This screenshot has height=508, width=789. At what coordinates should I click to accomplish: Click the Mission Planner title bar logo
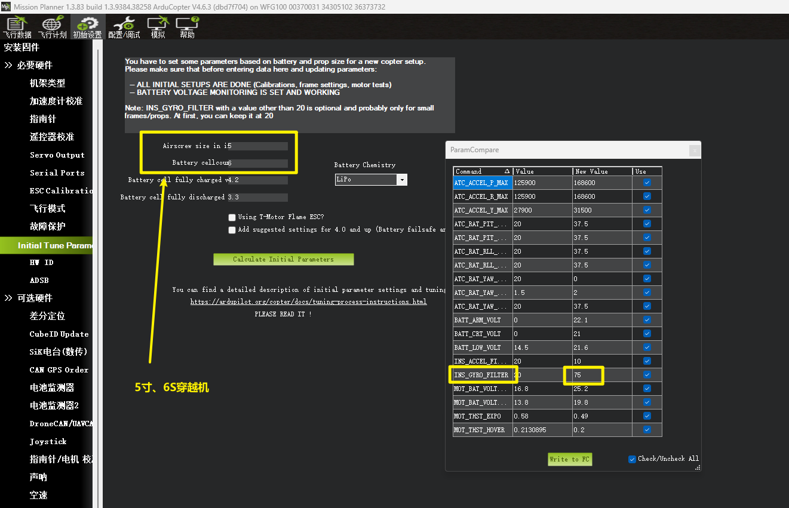pos(6,7)
